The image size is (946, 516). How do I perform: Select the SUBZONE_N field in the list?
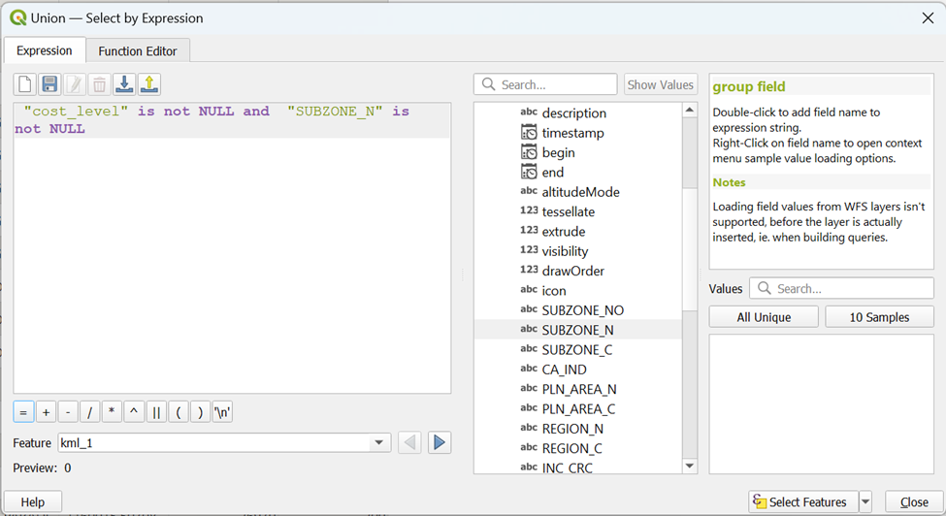(577, 330)
